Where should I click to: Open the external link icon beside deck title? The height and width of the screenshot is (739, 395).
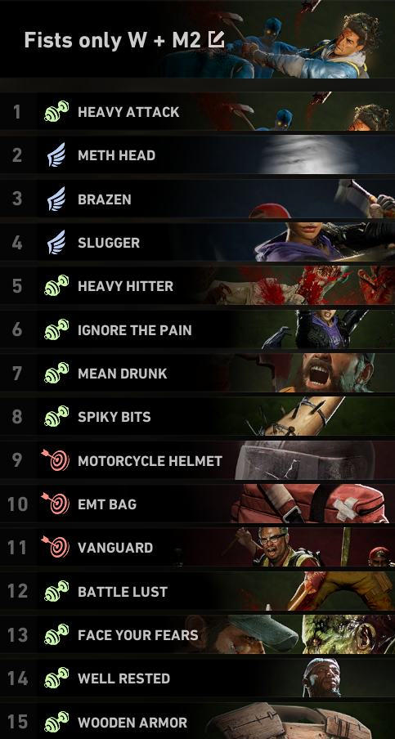tap(216, 39)
